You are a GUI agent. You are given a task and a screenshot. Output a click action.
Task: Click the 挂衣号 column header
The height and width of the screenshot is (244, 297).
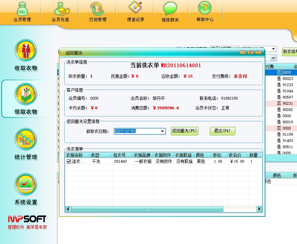122,155
